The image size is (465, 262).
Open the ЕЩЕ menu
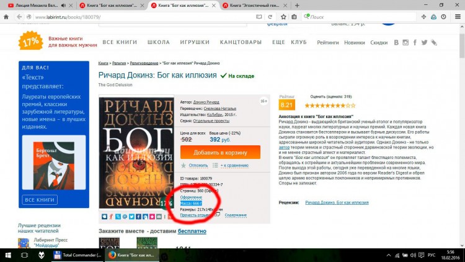(278, 42)
